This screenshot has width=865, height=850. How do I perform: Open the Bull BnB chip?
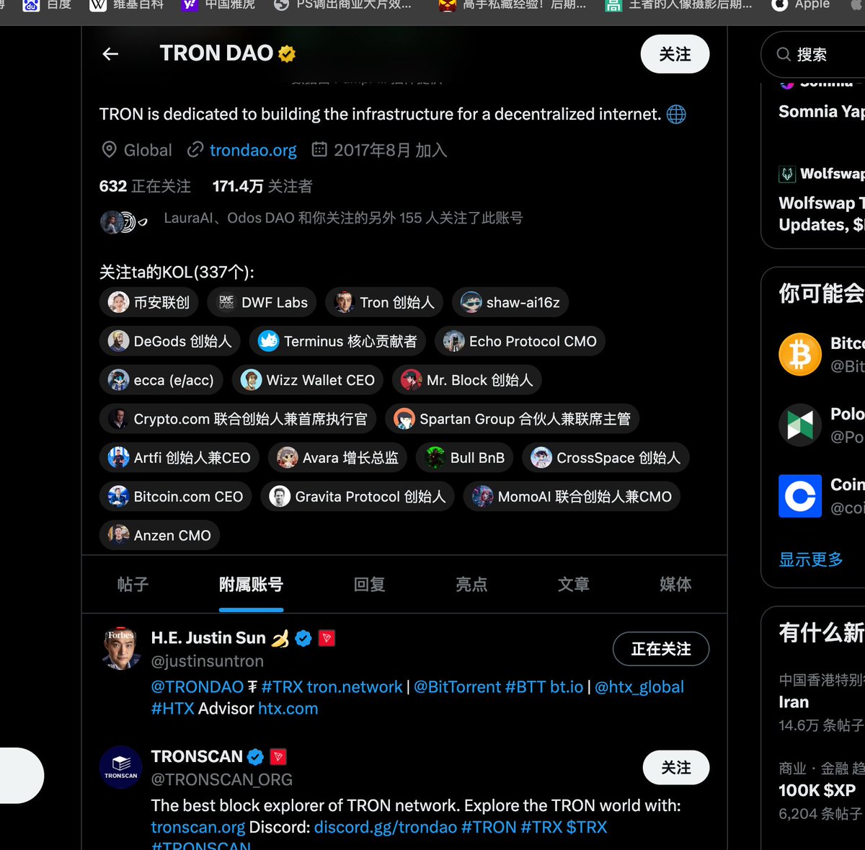(465, 458)
